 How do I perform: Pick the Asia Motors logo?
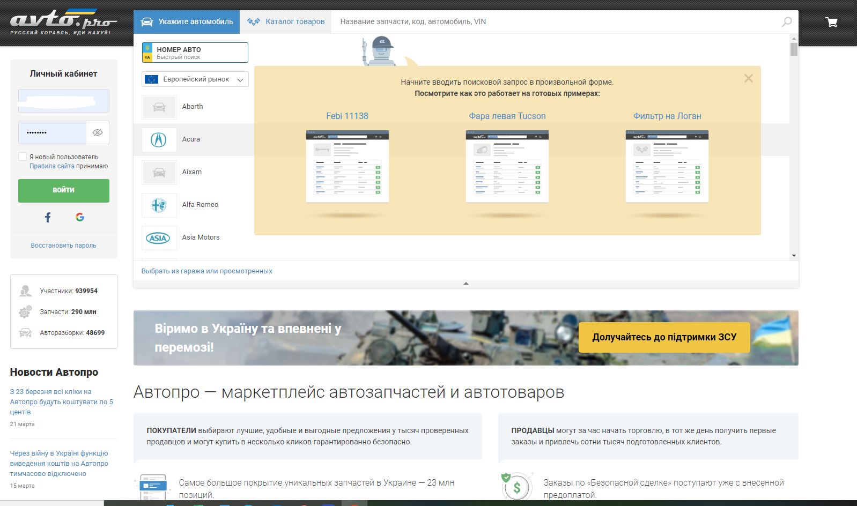click(159, 238)
